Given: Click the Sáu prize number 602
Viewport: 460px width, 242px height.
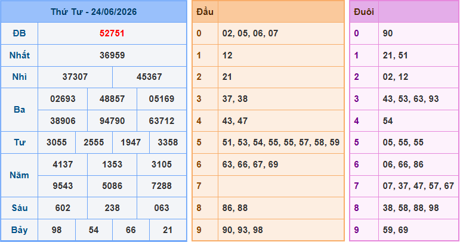Looking at the screenshot, I should (x=63, y=208).
